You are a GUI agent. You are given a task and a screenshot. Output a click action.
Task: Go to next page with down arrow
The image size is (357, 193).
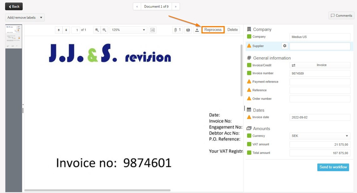66,30
